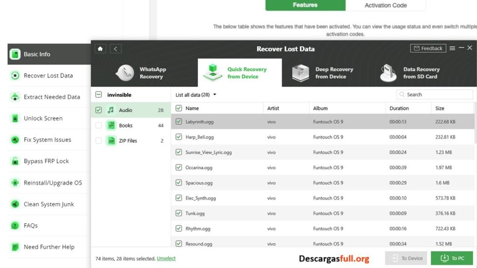Open the Feedback button
Viewport: 477px width, 268px height.
click(428, 48)
